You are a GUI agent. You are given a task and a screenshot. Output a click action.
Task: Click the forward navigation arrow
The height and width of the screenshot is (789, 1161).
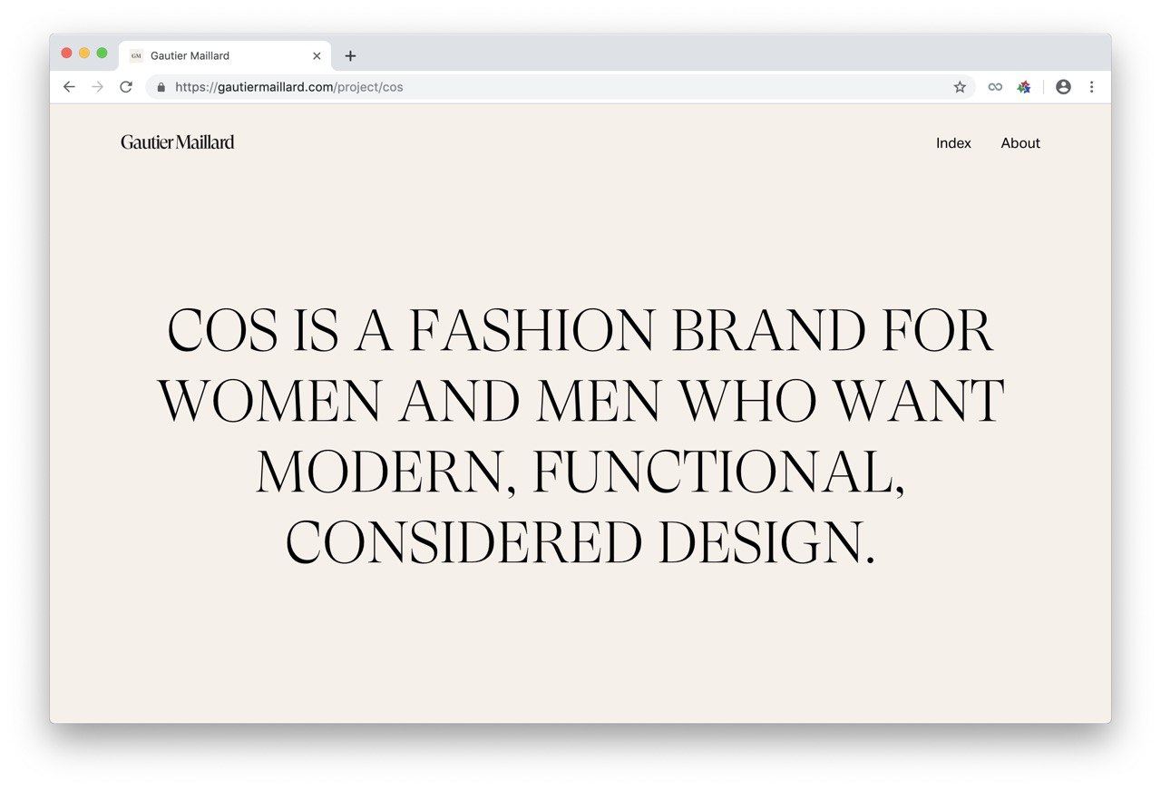pos(98,87)
